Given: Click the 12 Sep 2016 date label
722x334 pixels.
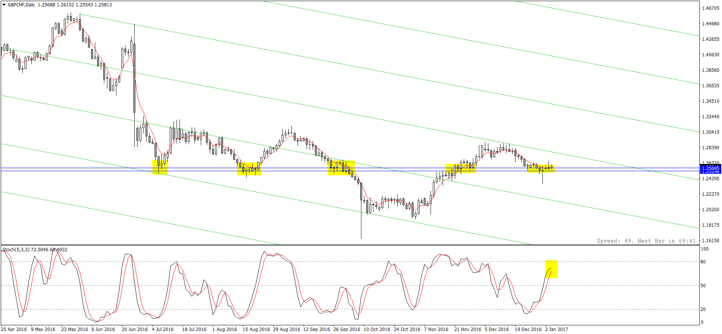Looking at the screenshot, I should [x=316, y=329].
